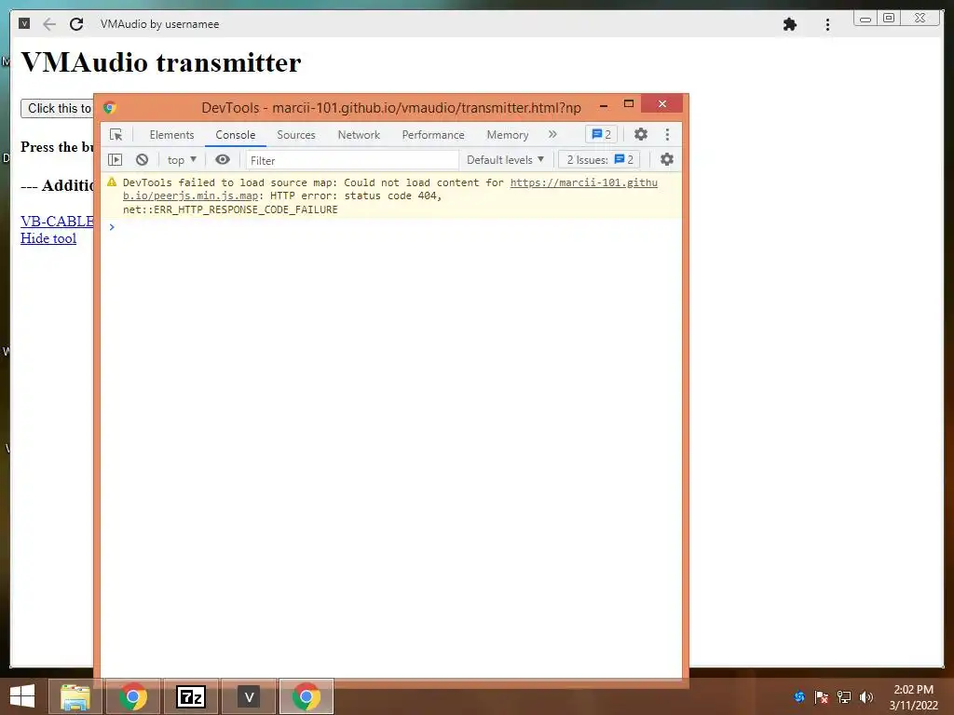Switch to the Elements tab

171,135
